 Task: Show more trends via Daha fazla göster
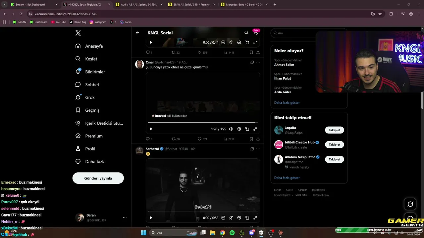tap(287, 102)
